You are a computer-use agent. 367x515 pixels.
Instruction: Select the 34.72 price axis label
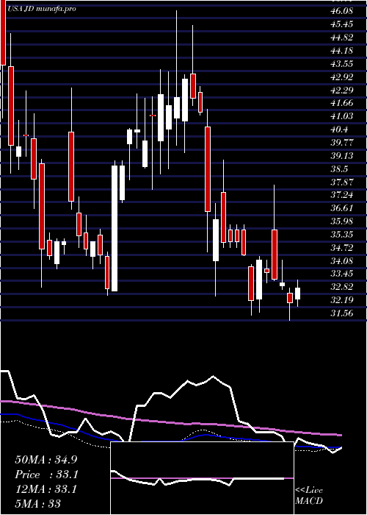(342, 247)
